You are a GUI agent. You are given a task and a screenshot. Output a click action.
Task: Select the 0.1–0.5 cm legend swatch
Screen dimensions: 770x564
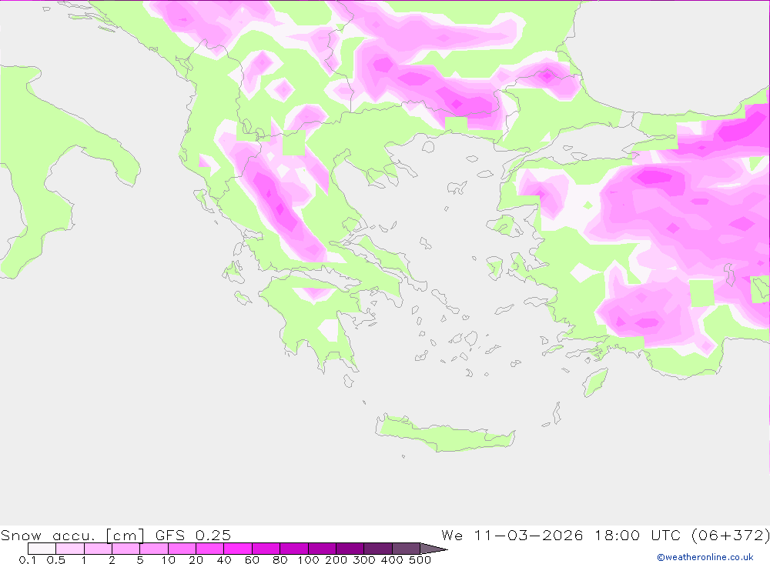click(42, 549)
